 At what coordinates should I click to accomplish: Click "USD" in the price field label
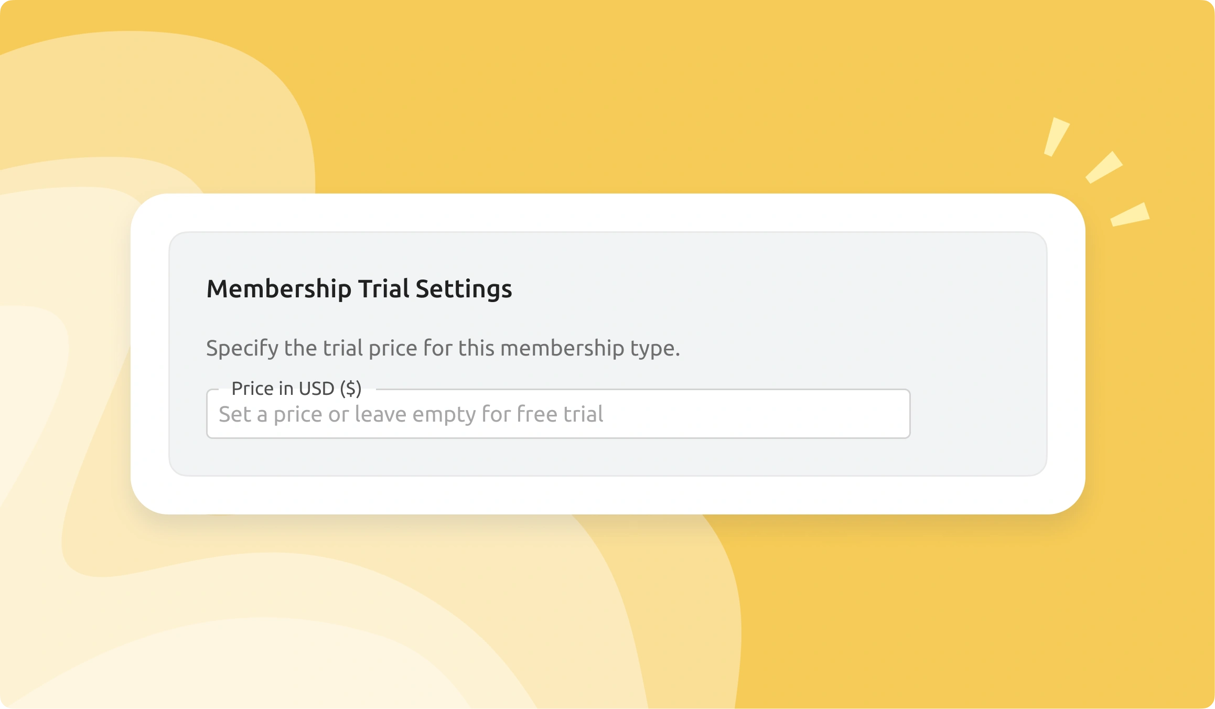(316, 389)
